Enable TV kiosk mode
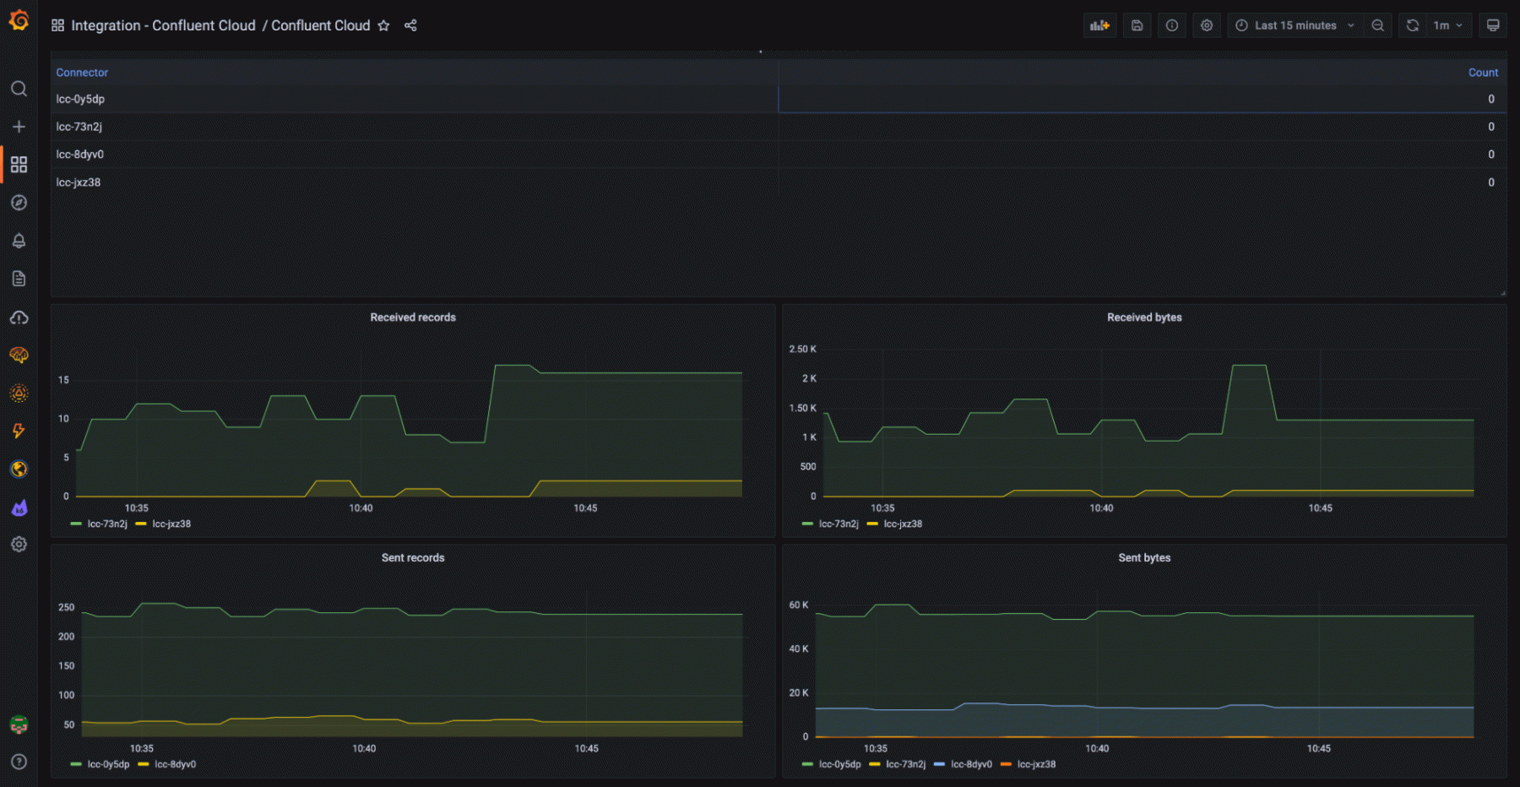The width and height of the screenshot is (1520, 787). pos(1493,25)
